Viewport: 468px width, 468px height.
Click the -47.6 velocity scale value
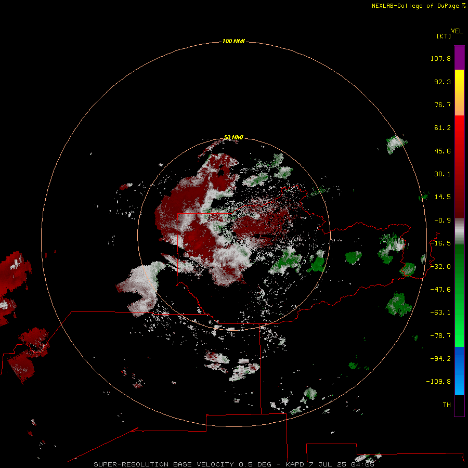point(440,290)
